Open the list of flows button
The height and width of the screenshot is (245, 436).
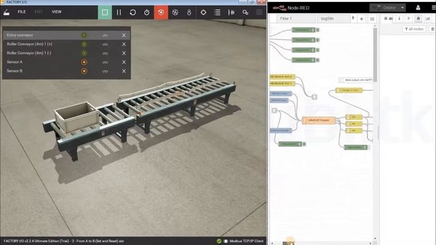click(x=372, y=18)
